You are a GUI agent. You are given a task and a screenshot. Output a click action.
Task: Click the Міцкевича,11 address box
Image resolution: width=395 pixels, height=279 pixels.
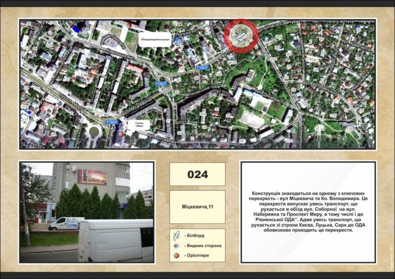[197, 207]
